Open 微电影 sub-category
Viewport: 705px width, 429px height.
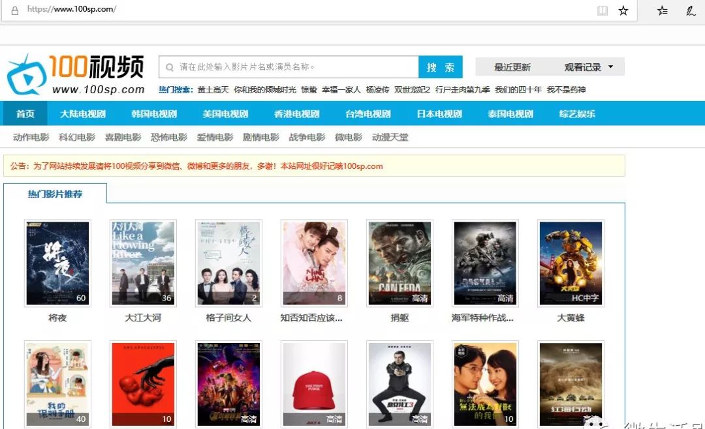point(349,137)
